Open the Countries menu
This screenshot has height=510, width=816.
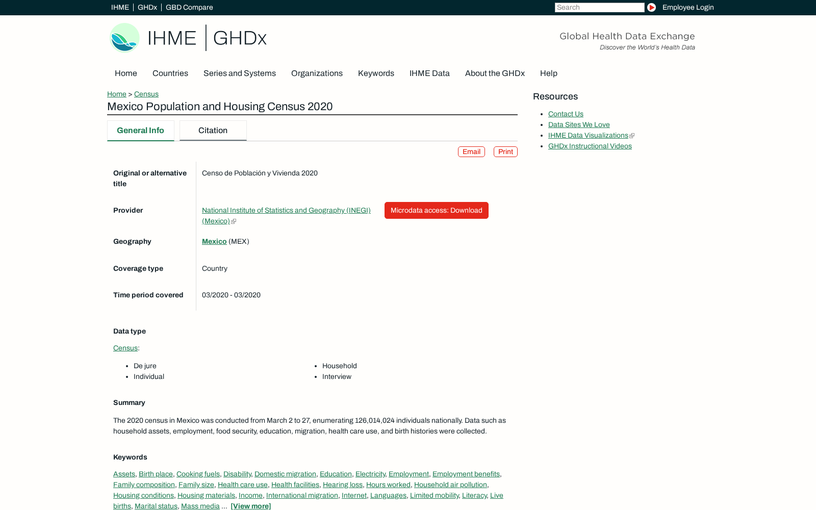[170, 73]
